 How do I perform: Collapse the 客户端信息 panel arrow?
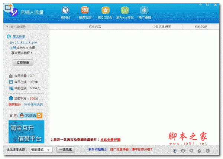coord(7,27)
